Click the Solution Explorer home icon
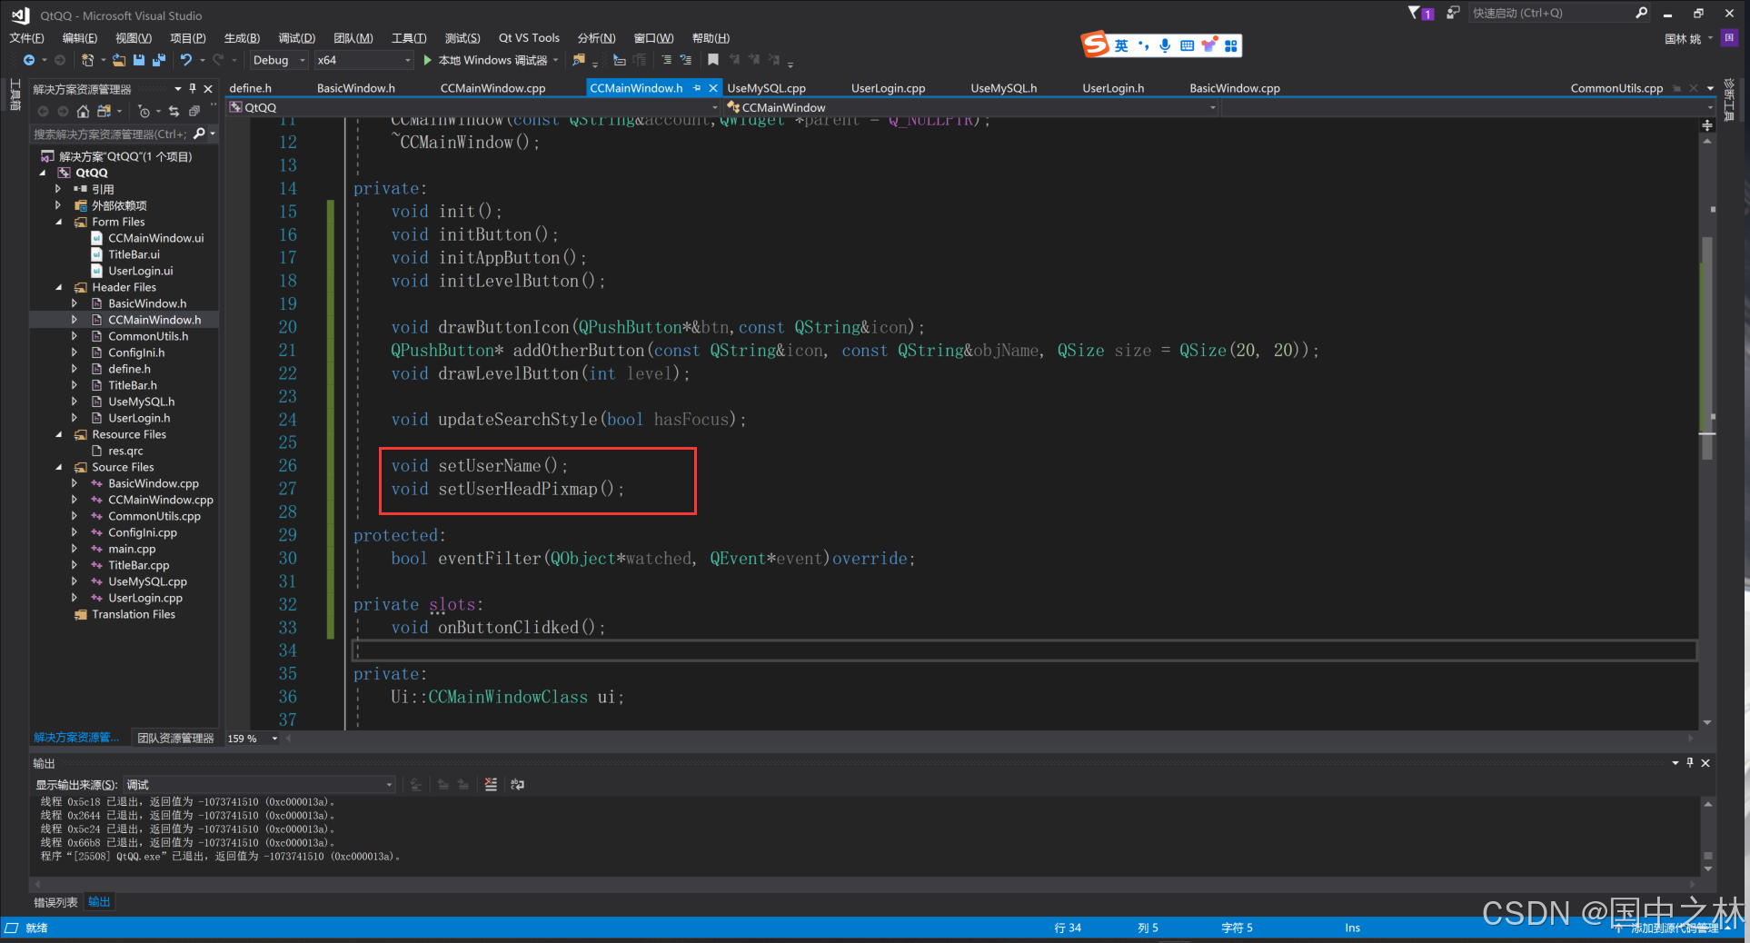1750x943 pixels. click(83, 111)
